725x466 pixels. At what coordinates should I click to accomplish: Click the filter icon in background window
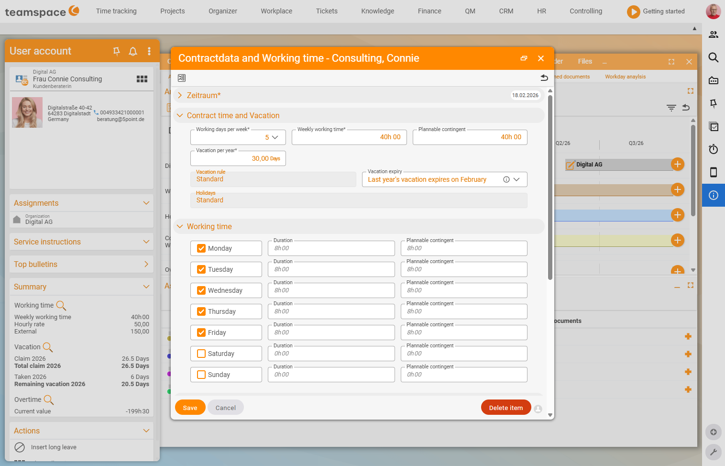click(671, 108)
